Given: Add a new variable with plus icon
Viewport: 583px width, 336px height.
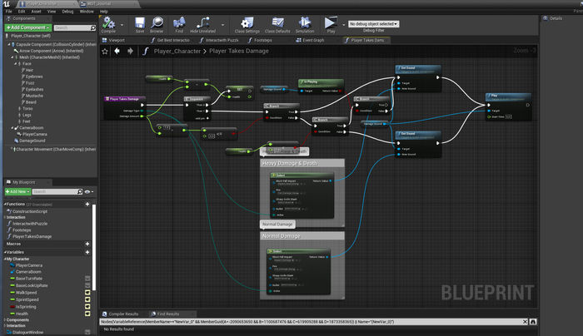Looking at the screenshot, I should click(x=87, y=252).
